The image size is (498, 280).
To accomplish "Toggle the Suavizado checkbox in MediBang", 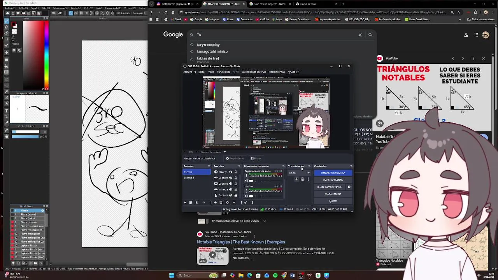I will point(118,13).
